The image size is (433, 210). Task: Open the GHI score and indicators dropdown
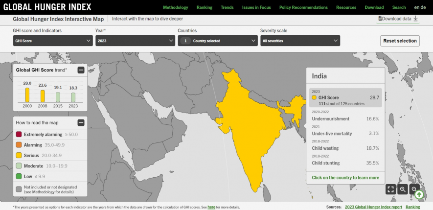(53, 41)
